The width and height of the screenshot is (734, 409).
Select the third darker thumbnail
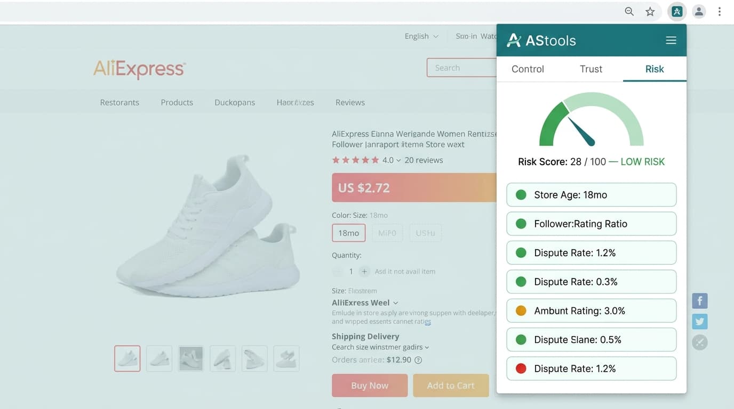[x=191, y=358]
